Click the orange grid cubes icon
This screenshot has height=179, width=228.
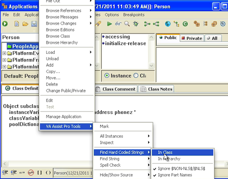(x=214, y=24)
